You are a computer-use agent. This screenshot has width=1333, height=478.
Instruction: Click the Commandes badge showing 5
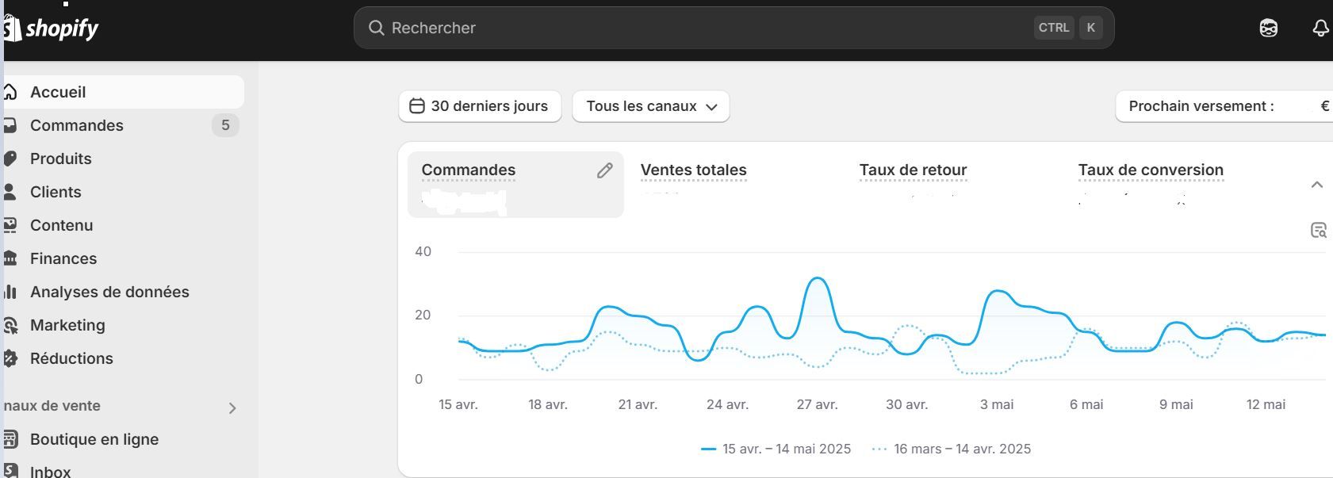225,125
